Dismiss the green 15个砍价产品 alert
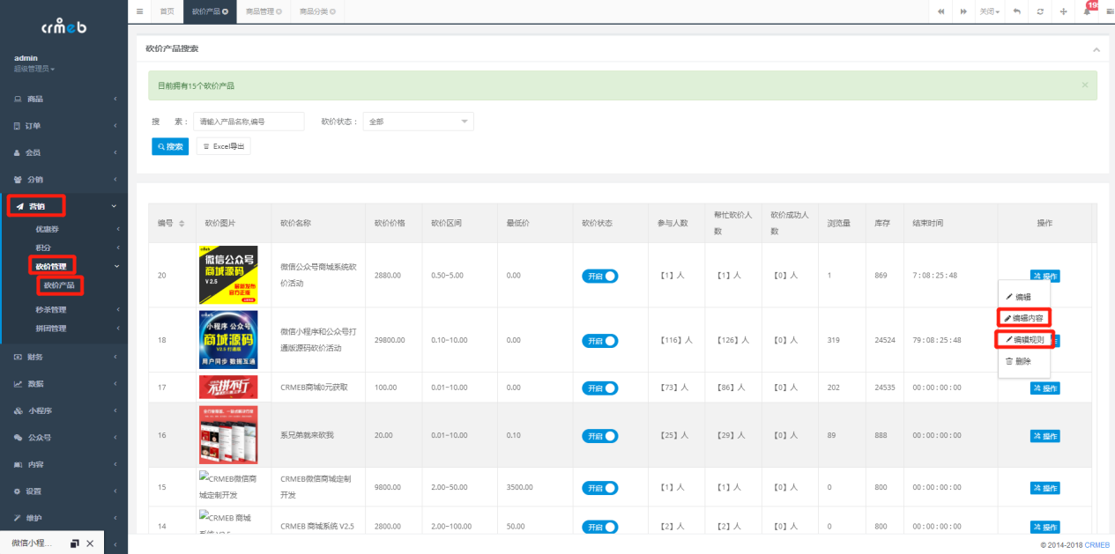 (x=1085, y=85)
